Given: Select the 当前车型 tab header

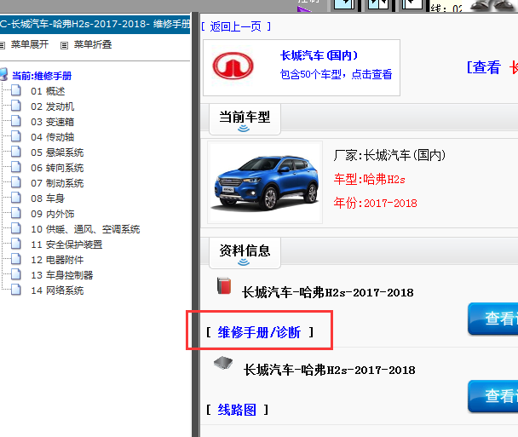Looking at the screenshot, I should 245,119.
